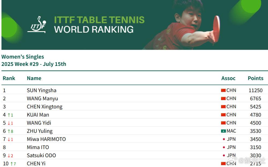
Task: Click China flag in WANG Manyu row
Action: tap(223, 99)
